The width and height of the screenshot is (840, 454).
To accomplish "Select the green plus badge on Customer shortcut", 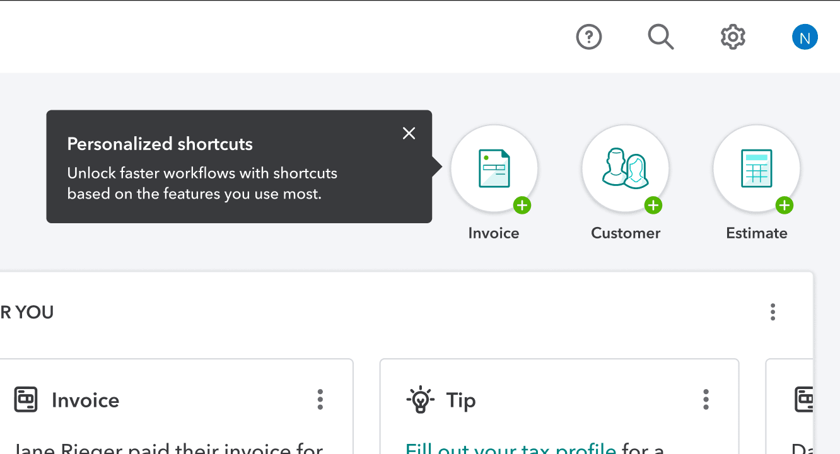I will click(653, 206).
